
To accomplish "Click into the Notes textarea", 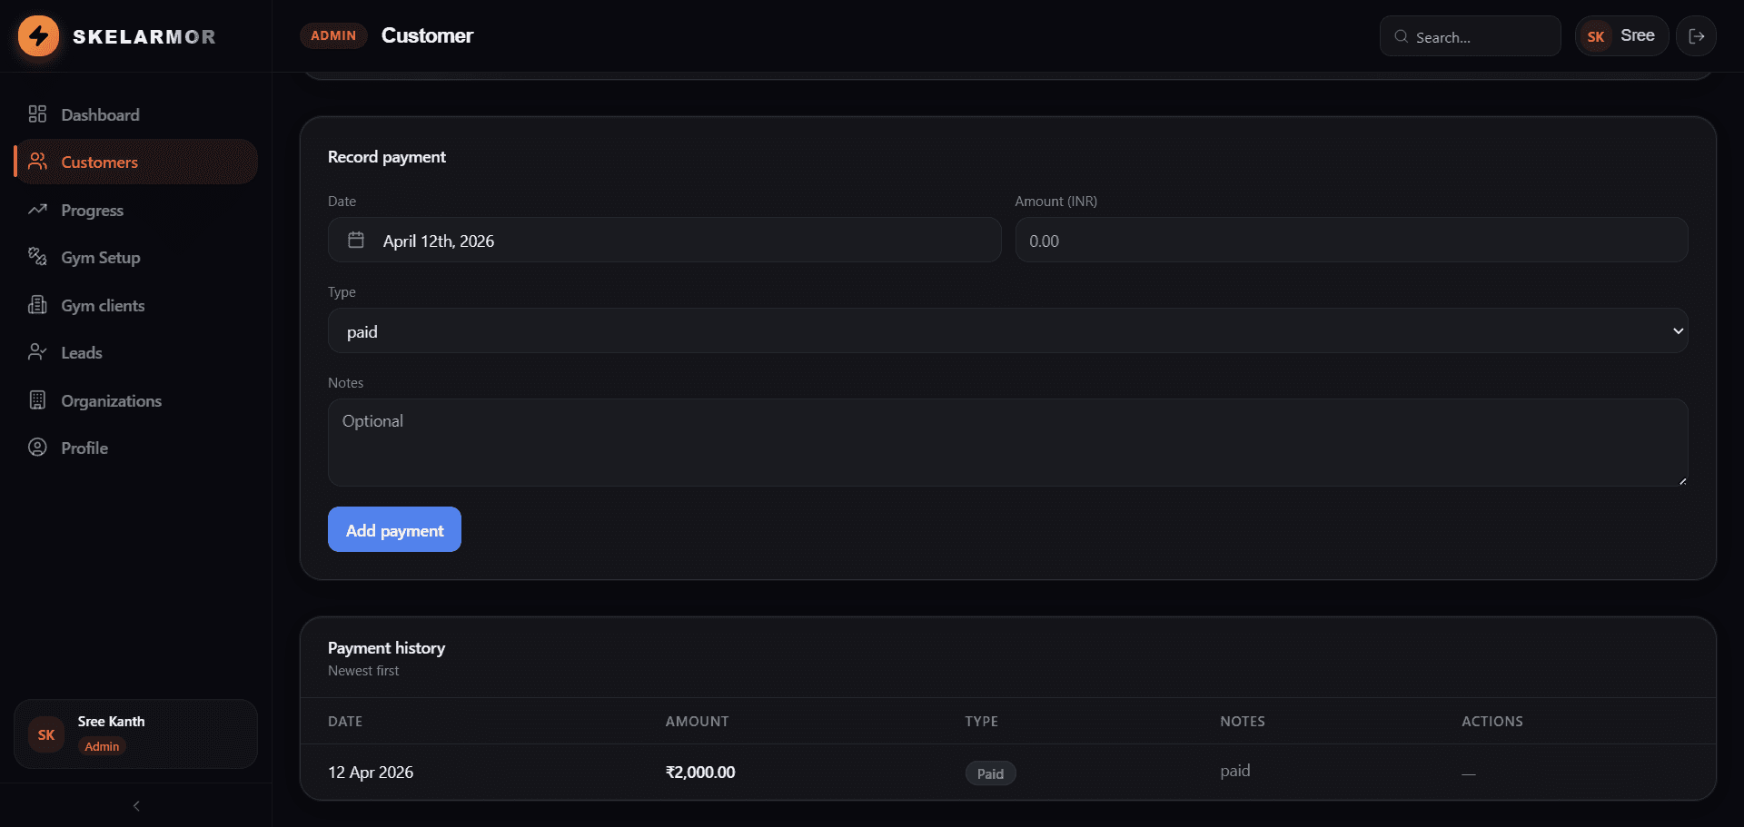I will click(1007, 442).
